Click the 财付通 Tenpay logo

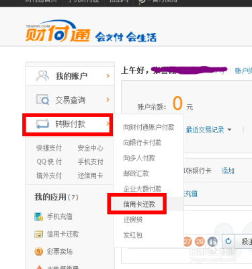[58, 32]
